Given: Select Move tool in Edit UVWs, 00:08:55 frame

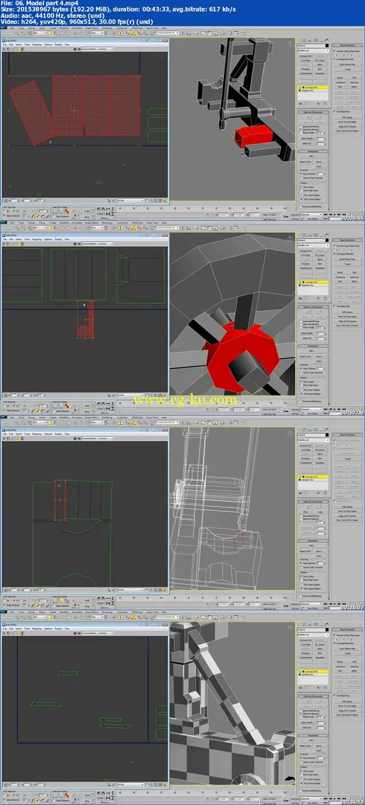Looking at the screenshot, I should pos(4,49).
